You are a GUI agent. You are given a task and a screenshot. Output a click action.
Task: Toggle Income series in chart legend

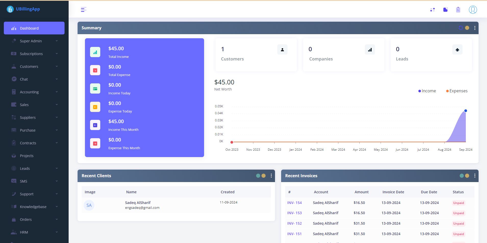coord(427,91)
